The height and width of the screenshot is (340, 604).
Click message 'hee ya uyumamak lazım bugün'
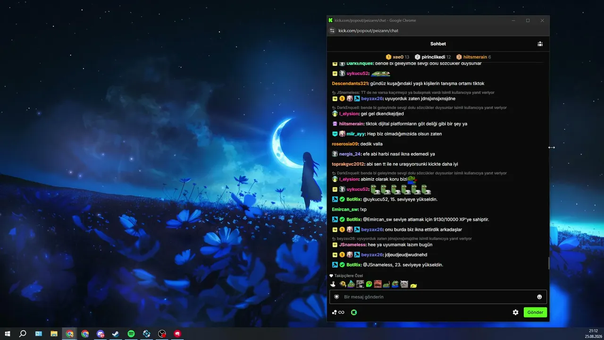pos(400,245)
